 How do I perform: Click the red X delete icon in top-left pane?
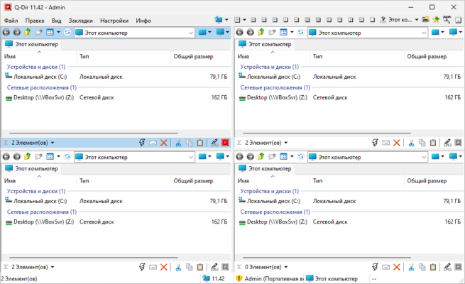164,143
